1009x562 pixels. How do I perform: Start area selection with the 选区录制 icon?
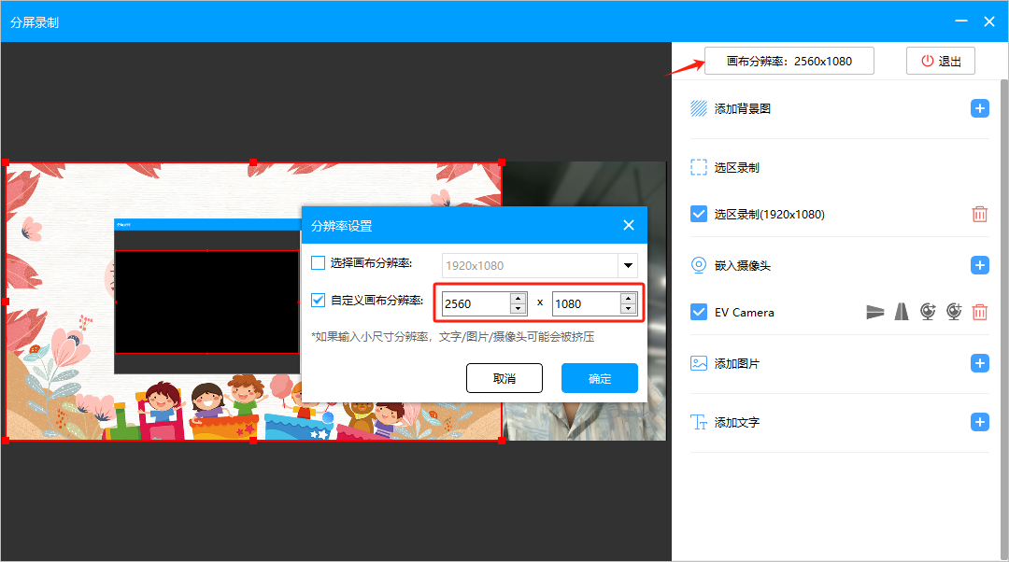click(699, 168)
